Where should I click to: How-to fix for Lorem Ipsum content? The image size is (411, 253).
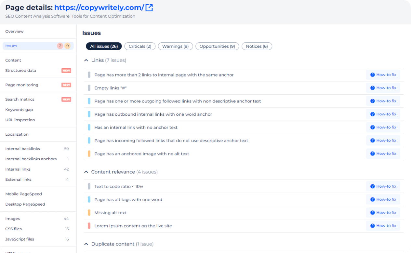pos(383,226)
